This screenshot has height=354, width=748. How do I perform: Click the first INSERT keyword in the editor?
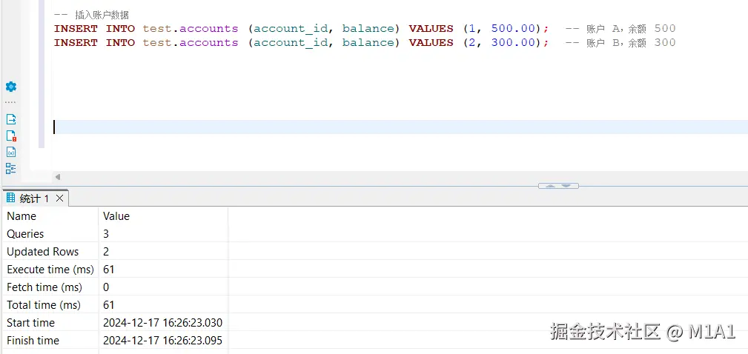pyautogui.click(x=76, y=29)
